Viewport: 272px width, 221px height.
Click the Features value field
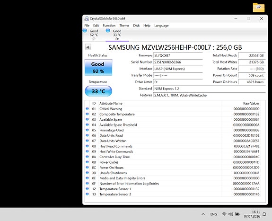(x=209, y=95)
